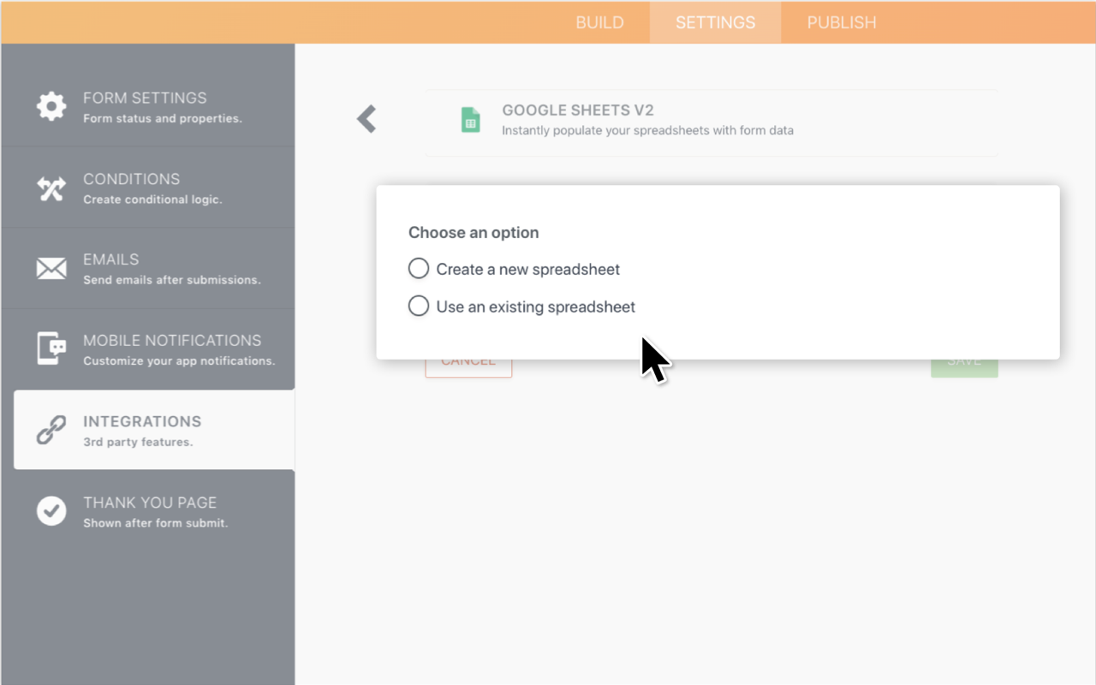
Task: Click the Integrations chain link icon
Action: point(51,431)
